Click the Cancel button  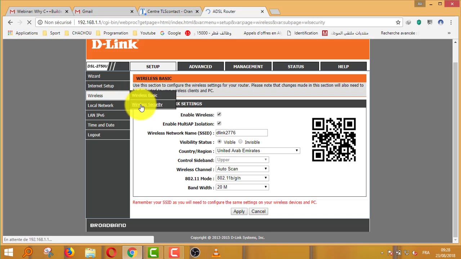pos(258,212)
